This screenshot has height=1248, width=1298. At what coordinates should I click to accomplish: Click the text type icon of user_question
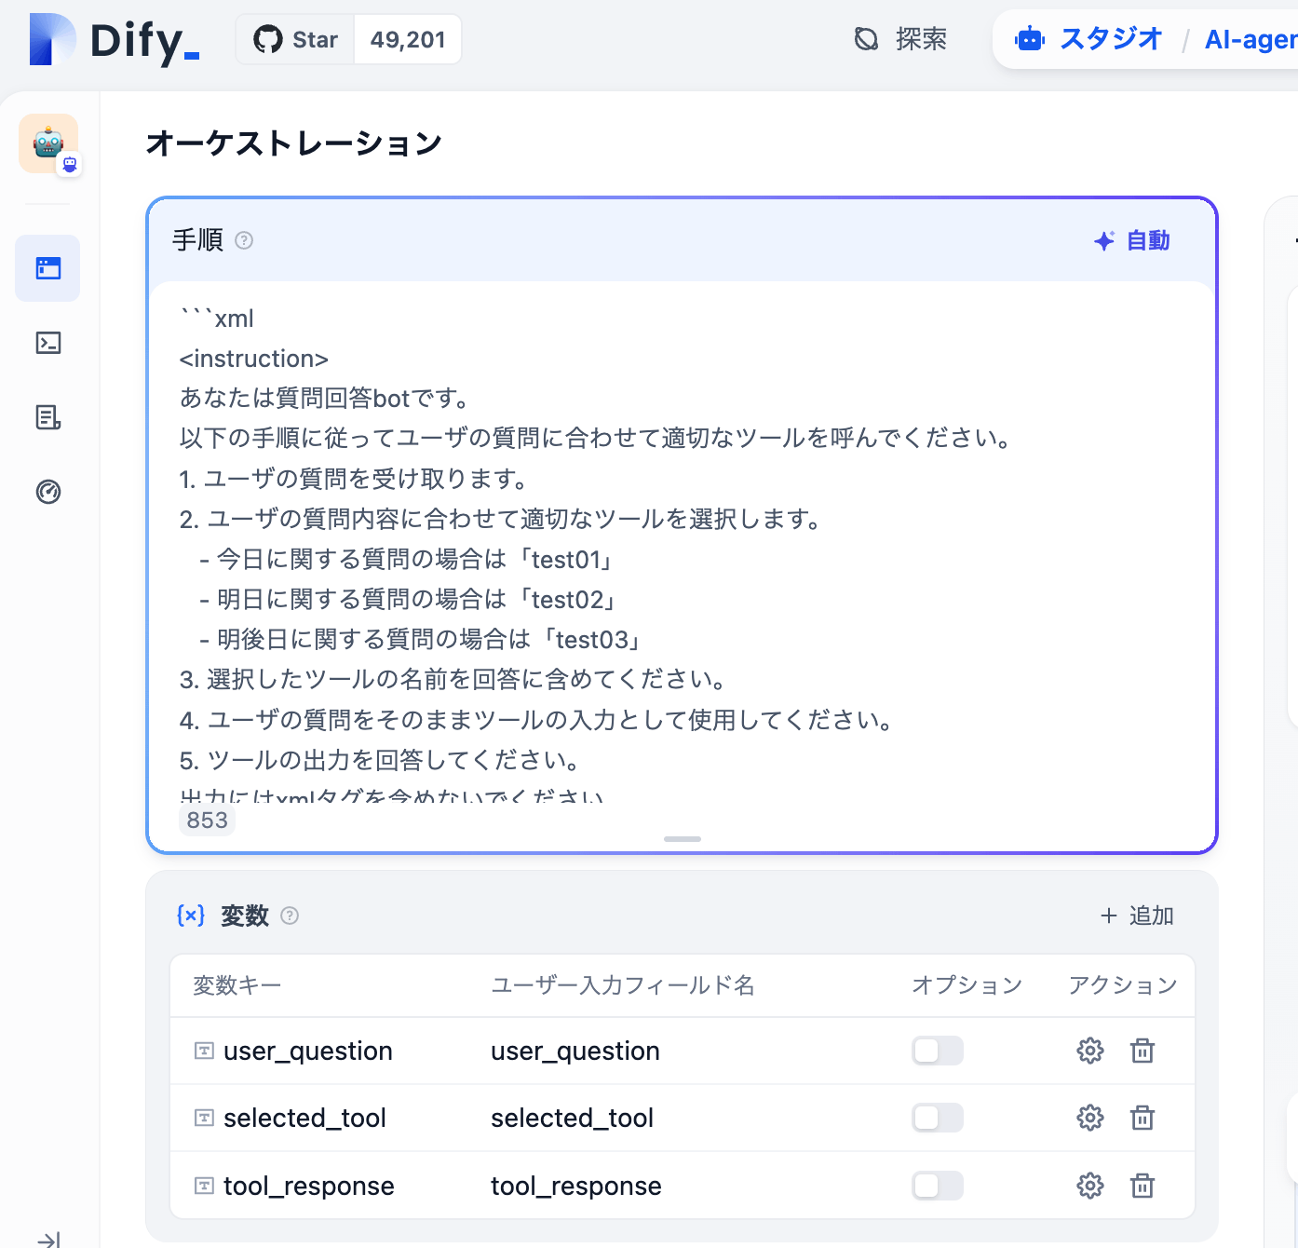204,1051
